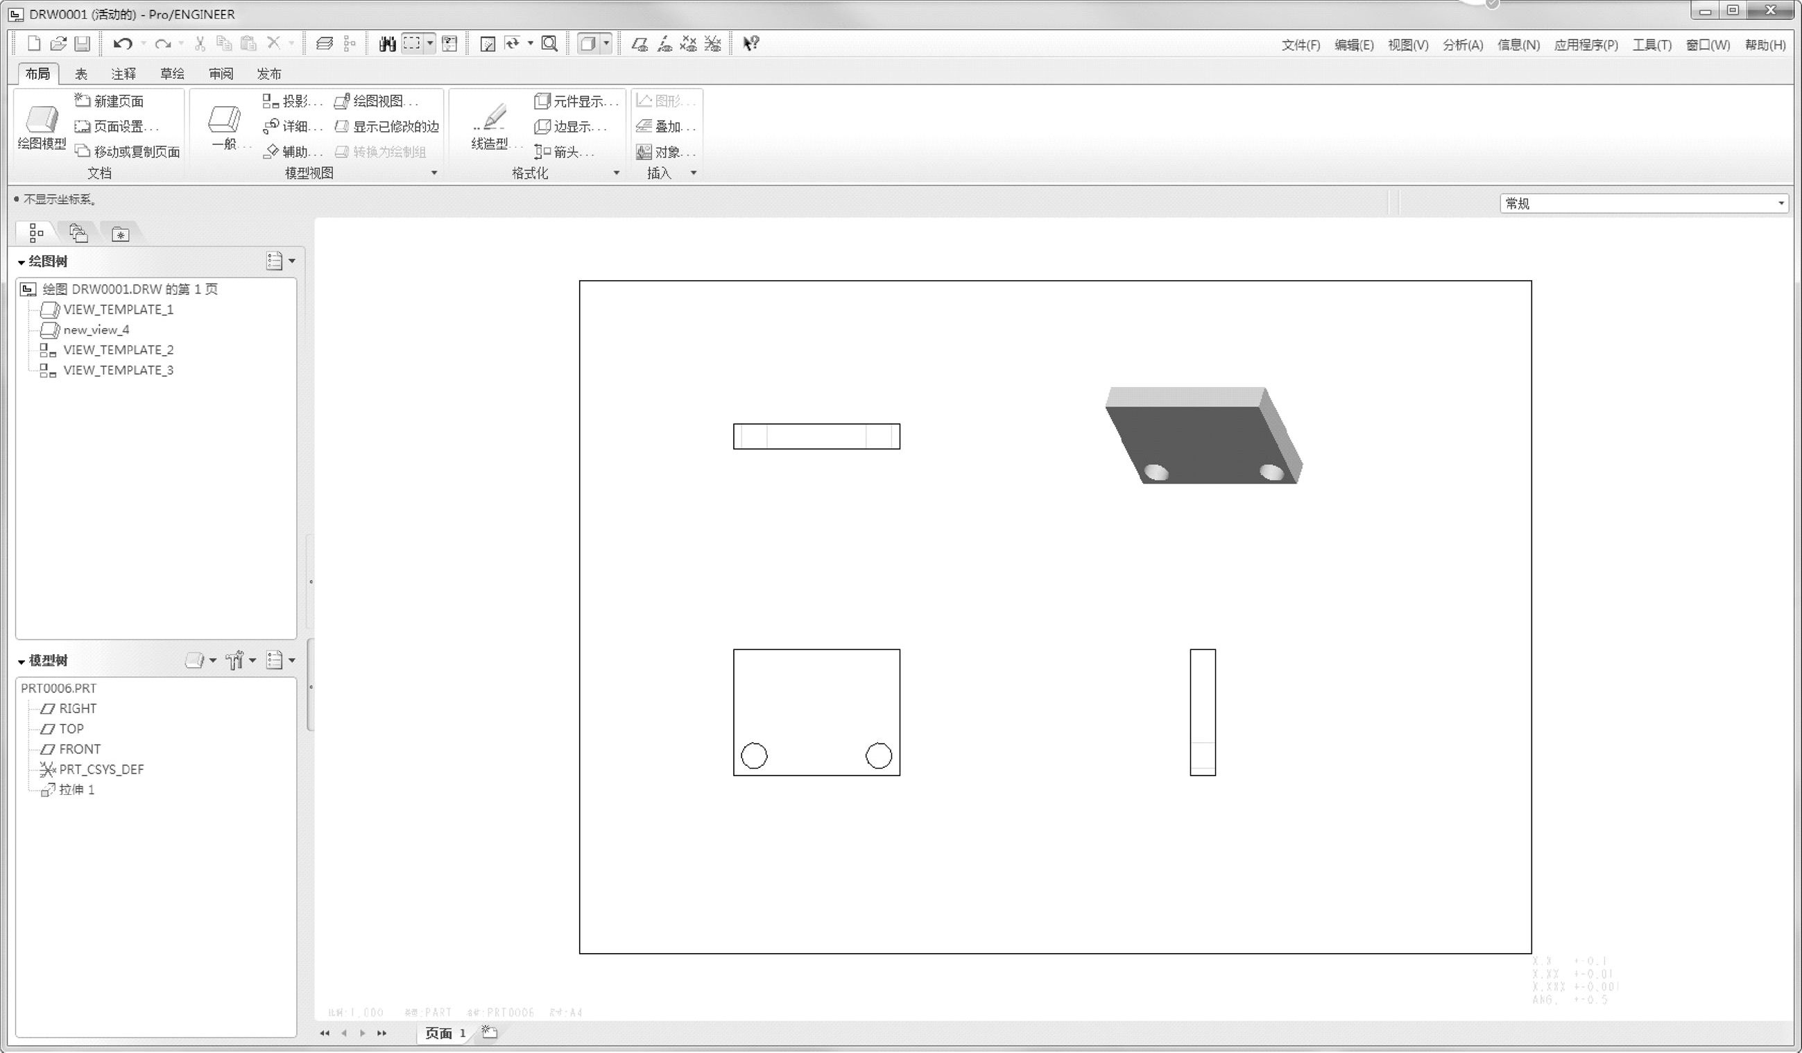1802x1053 pixels.
Task: Select VIEW_TEMPLATE_2 in drawing tree
Action: click(118, 350)
